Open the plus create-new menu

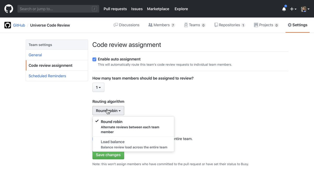(x=293, y=9)
